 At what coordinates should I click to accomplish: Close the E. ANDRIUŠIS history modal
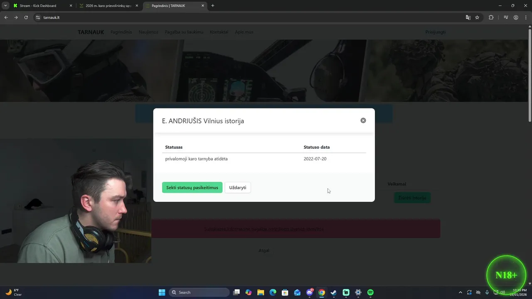click(363, 120)
